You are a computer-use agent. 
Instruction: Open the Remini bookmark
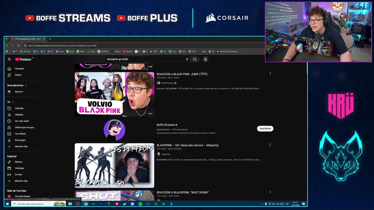coord(128,51)
